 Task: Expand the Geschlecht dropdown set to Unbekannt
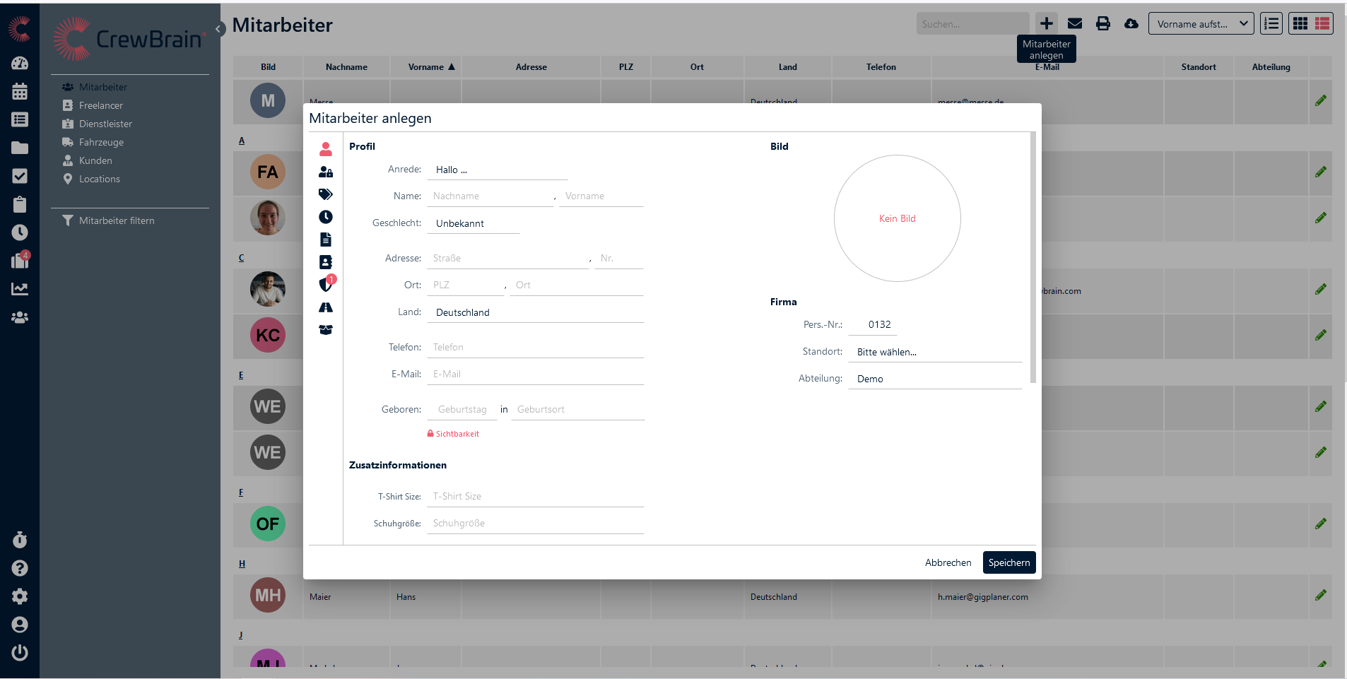coord(473,223)
